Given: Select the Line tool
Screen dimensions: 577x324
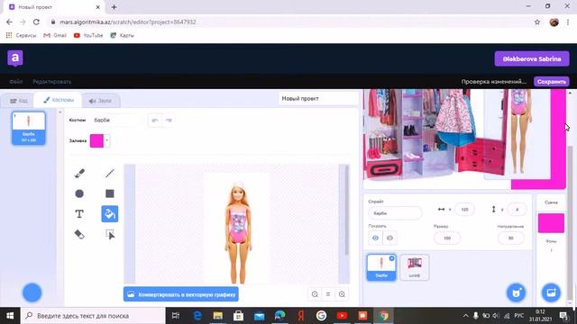Looking at the screenshot, I should (x=110, y=173).
